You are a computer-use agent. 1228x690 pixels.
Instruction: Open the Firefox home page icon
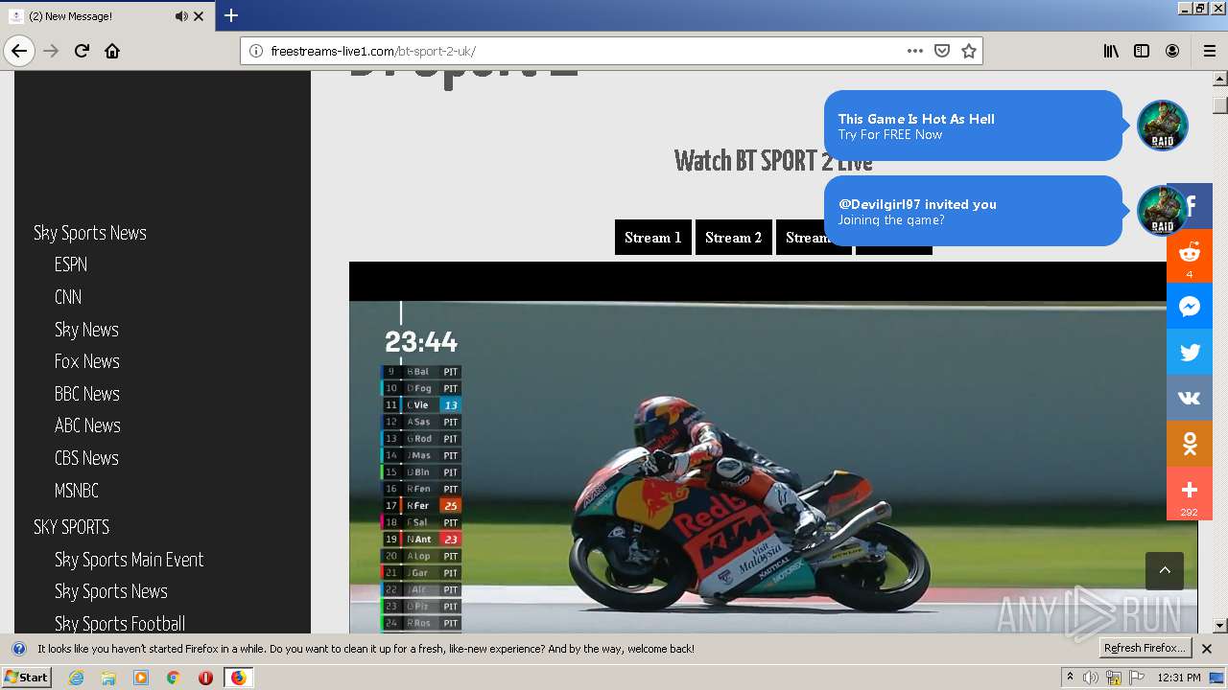(x=112, y=51)
